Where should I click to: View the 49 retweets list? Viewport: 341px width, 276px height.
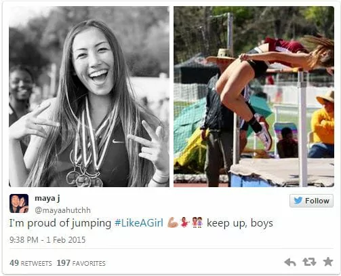pos(31,263)
